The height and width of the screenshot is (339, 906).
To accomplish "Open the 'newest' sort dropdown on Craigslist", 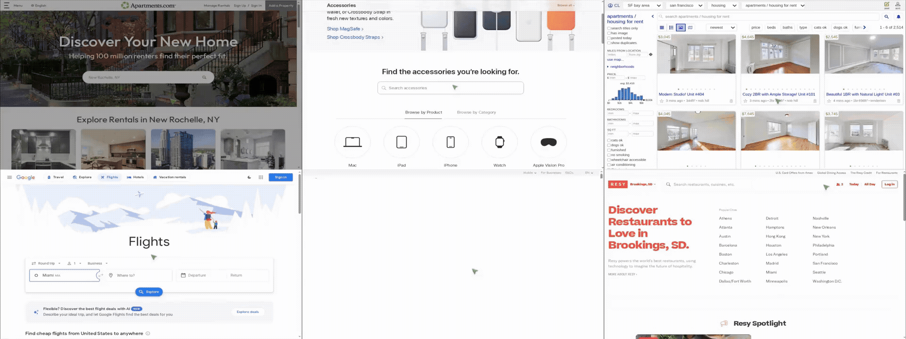I will (722, 27).
